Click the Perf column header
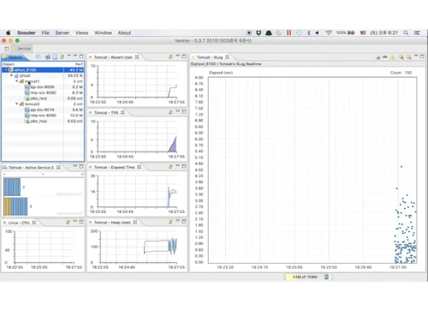Viewport: 428px width, 321px height. click(74, 64)
